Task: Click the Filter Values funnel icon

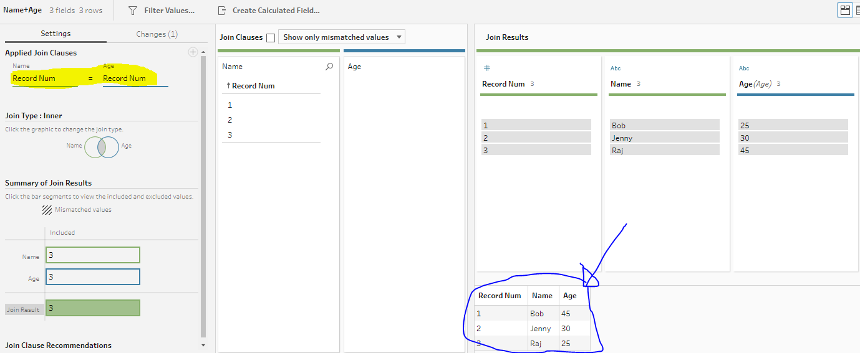Action: (133, 11)
